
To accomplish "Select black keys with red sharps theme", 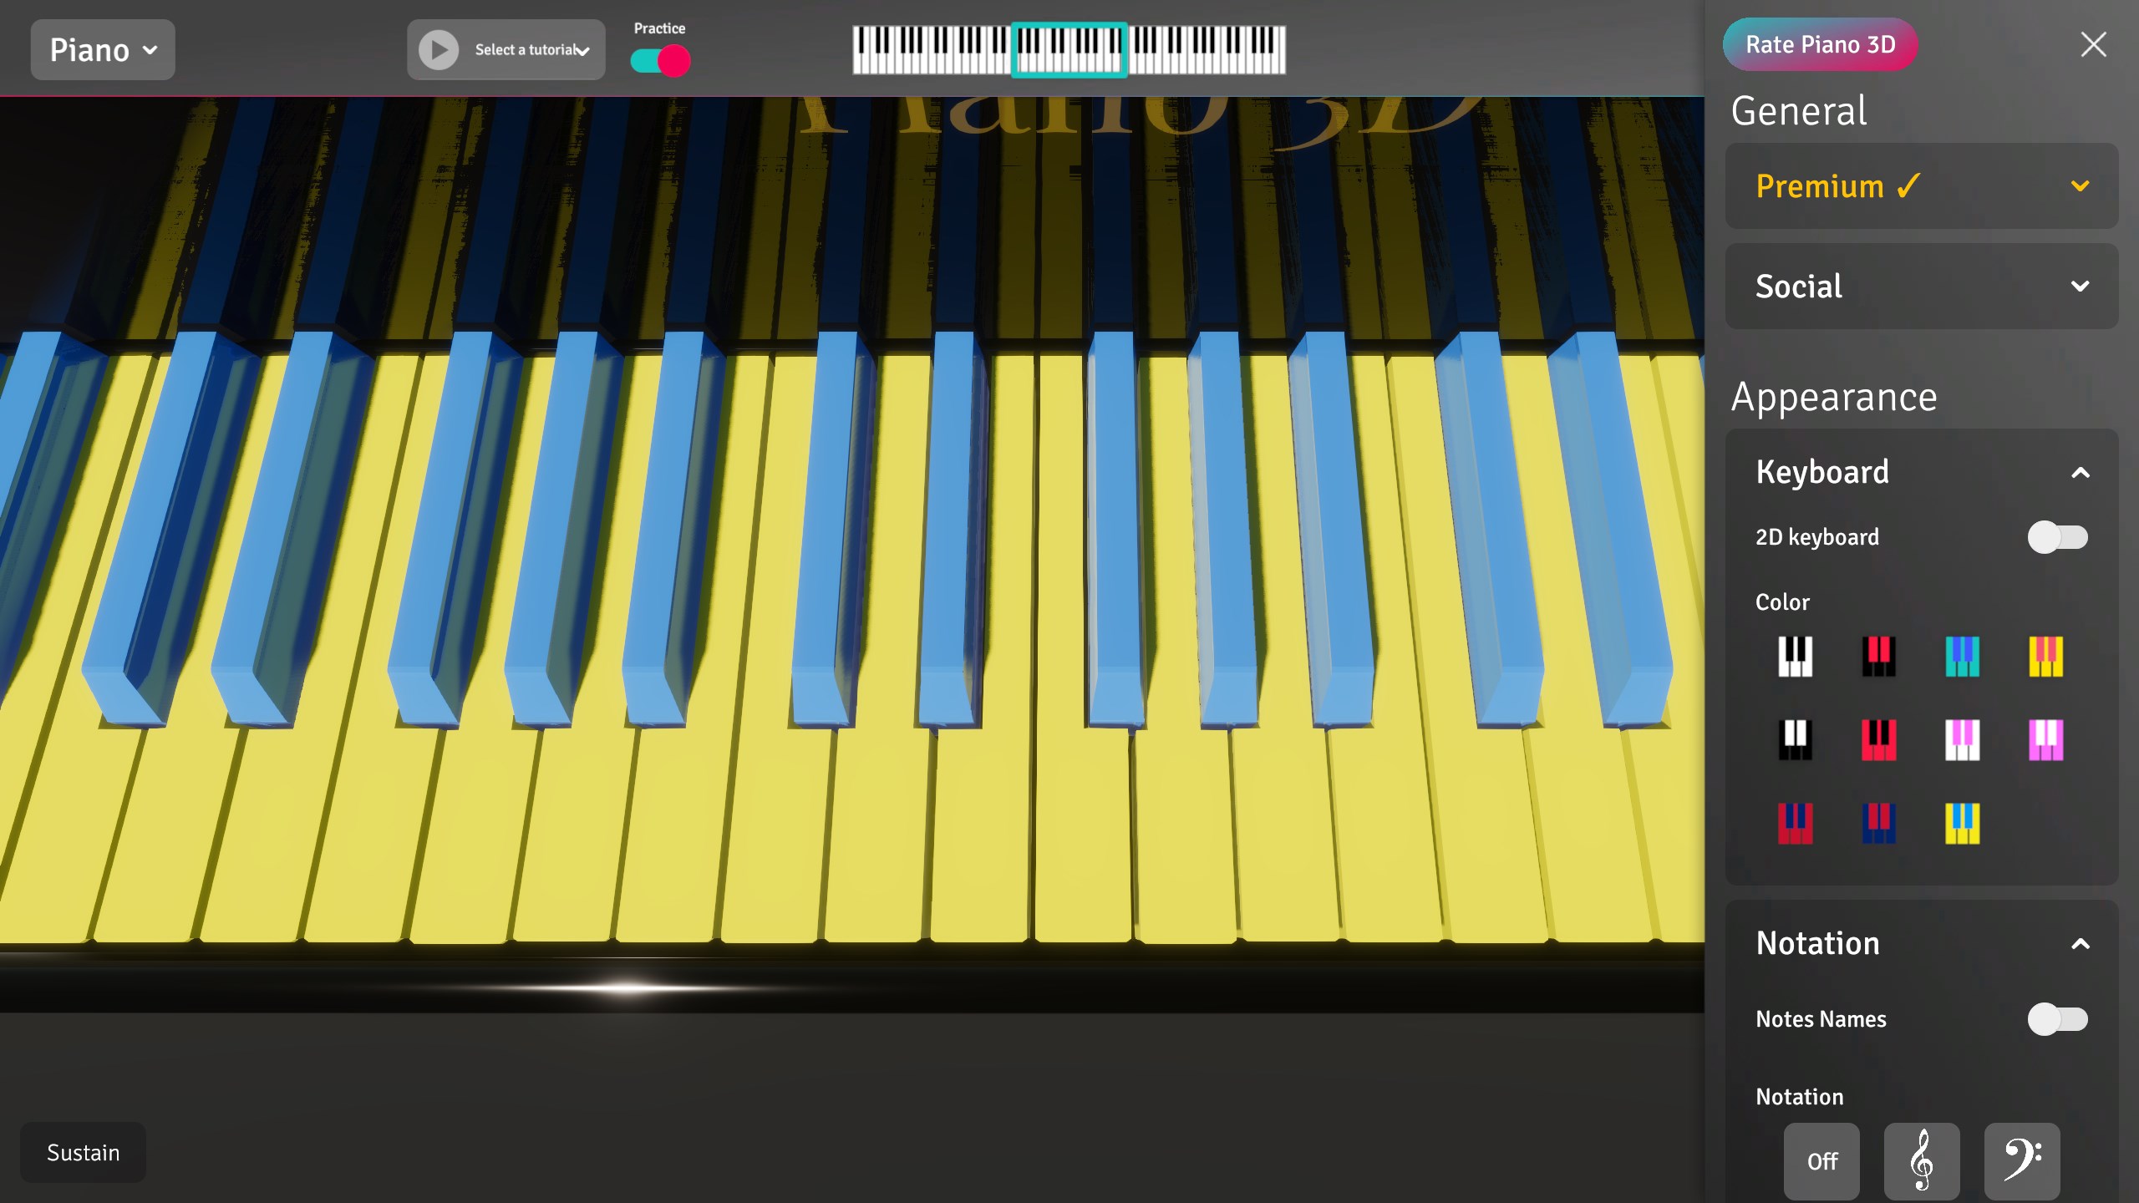I will click(1878, 657).
